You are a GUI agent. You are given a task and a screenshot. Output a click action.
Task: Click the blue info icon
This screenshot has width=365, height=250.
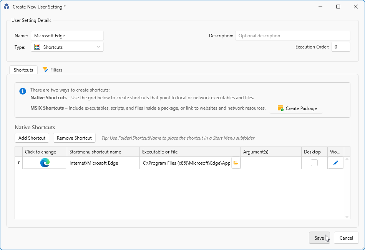click(23, 92)
